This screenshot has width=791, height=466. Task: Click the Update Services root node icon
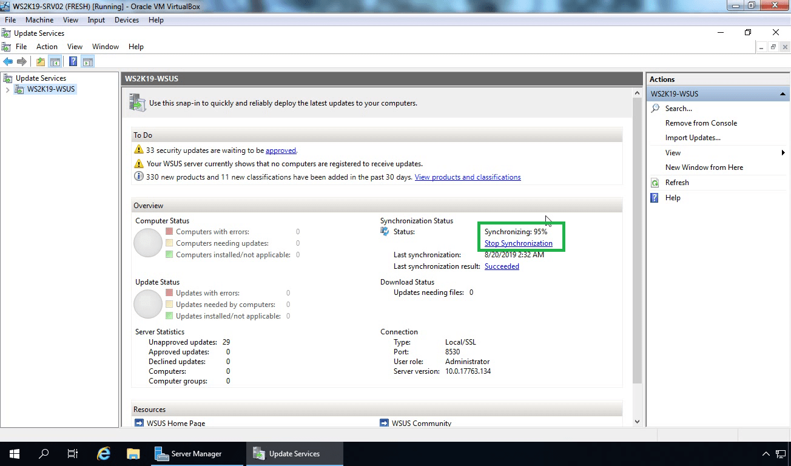click(8, 78)
